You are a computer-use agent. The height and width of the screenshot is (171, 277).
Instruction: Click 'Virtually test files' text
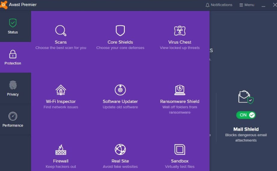pyautogui.click(x=180, y=167)
